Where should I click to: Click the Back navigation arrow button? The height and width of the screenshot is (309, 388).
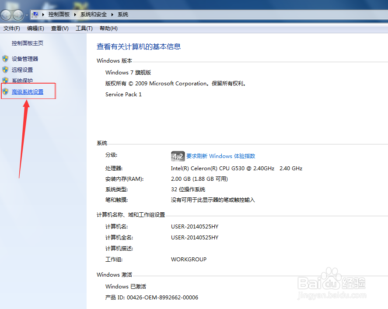pyautogui.click(x=6, y=15)
